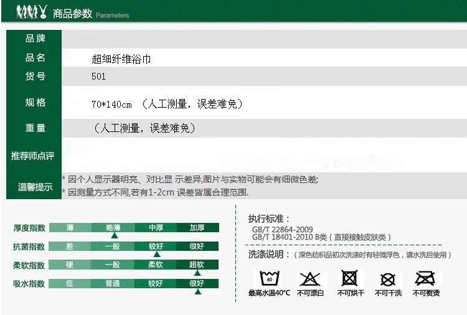The height and width of the screenshot is (315, 467).
Task: Click the 货号 row label
Action: (x=35, y=76)
